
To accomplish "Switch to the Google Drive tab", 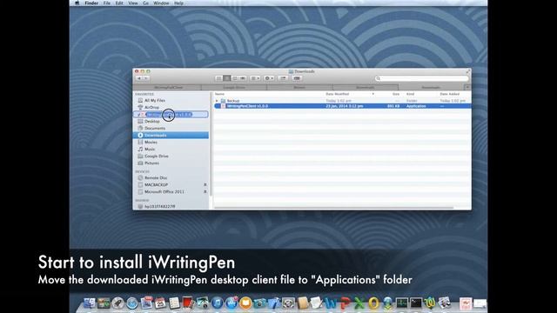I will (234, 87).
